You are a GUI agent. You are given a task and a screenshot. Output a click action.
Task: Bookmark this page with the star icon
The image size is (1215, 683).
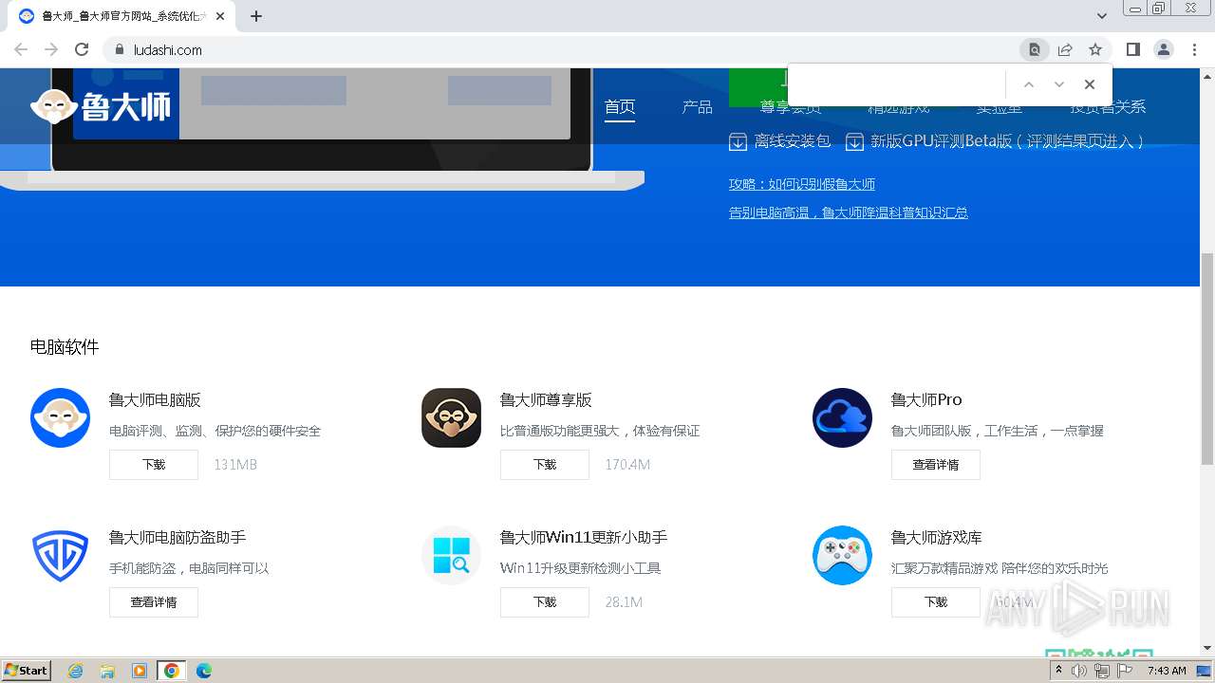(1095, 49)
